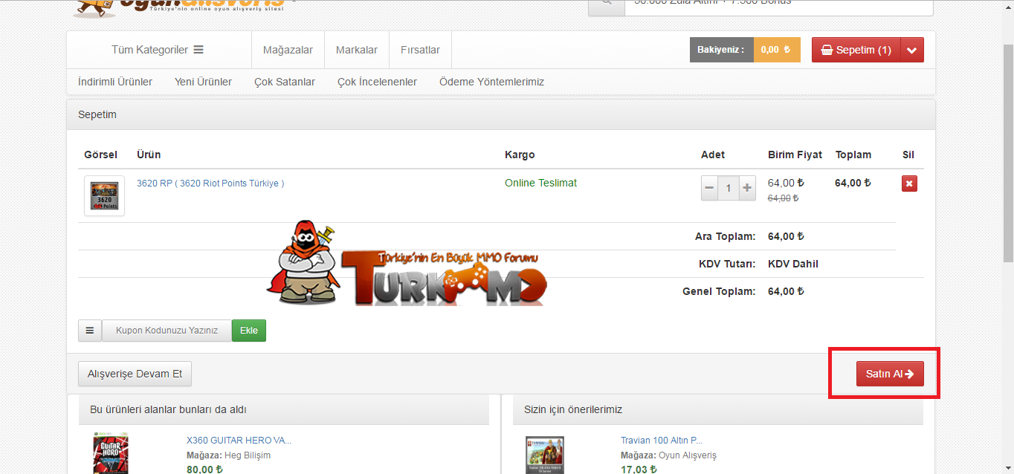
Task: Increase quantity with the plus icon
Action: coord(747,188)
